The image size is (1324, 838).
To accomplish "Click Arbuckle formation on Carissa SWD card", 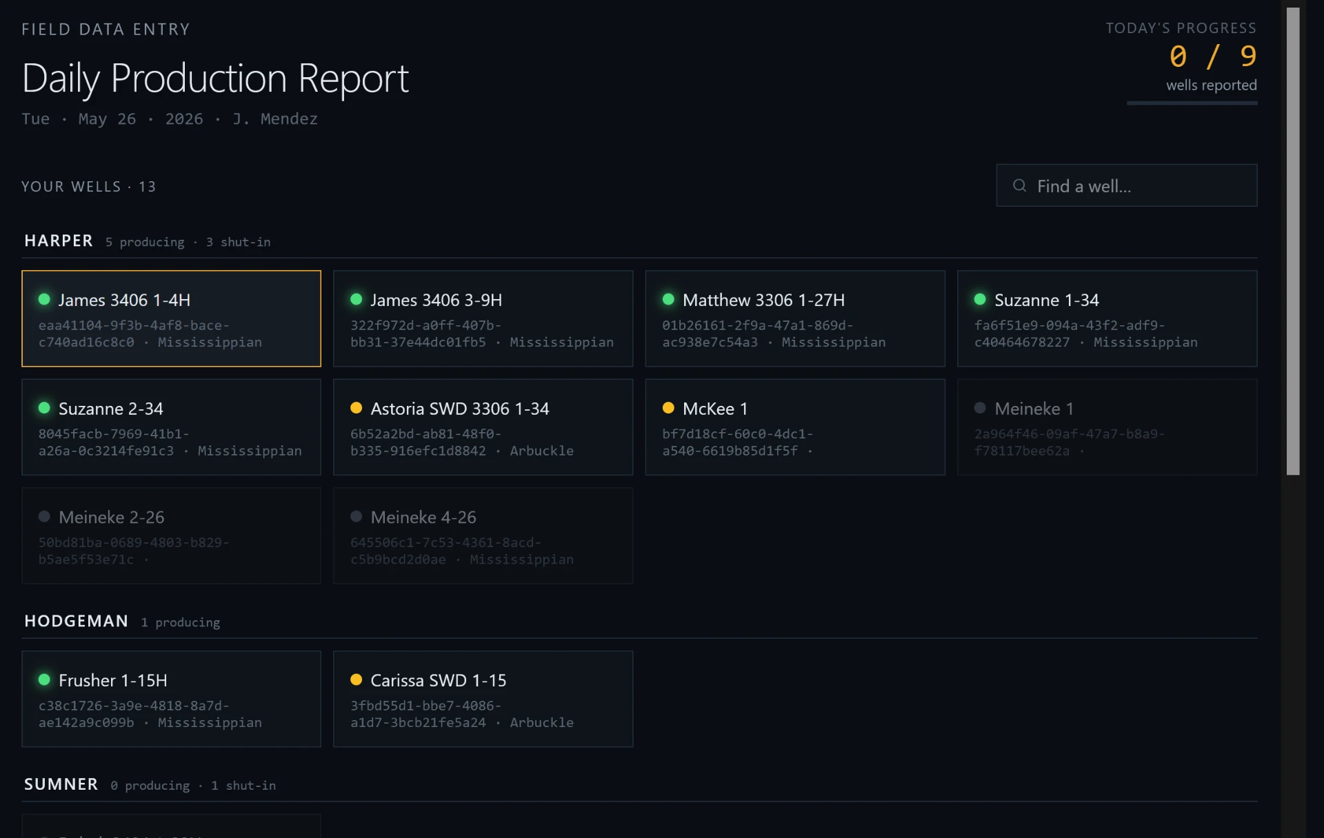I will (542, 722).
